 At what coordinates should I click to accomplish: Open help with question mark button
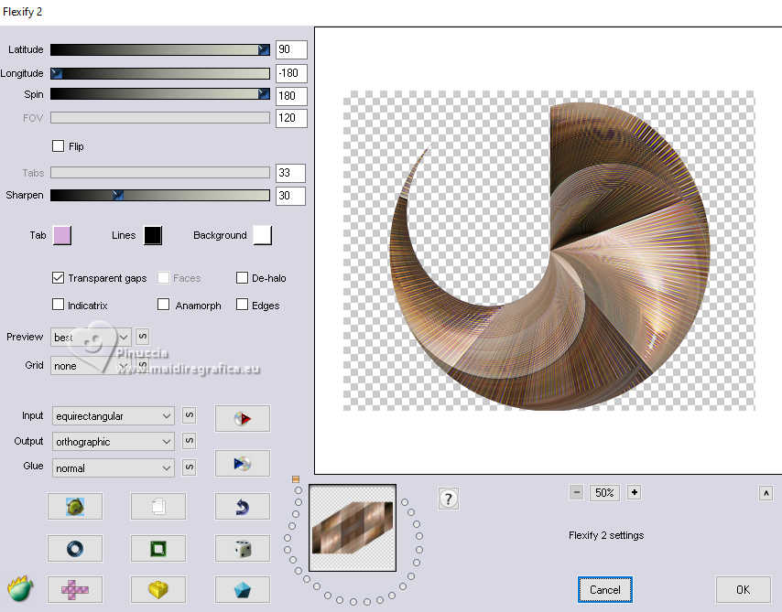449,499
